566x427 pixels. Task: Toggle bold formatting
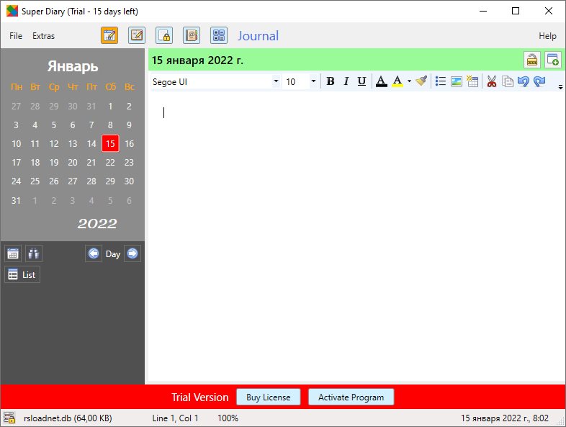click(331, 81)
